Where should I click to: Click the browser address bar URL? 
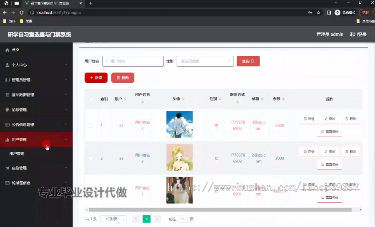pos(59,12)
